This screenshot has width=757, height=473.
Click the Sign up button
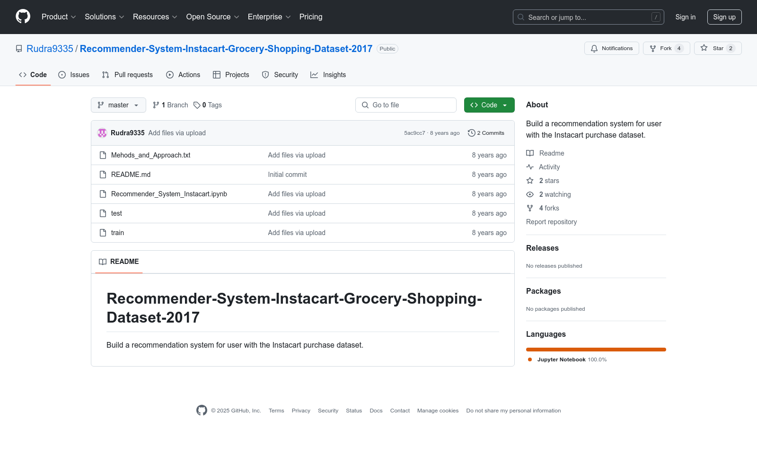coord(724,17)
